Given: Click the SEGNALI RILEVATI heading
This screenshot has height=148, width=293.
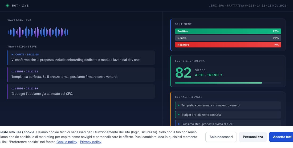Looking at the screenshot, I should tap(188, 97).
